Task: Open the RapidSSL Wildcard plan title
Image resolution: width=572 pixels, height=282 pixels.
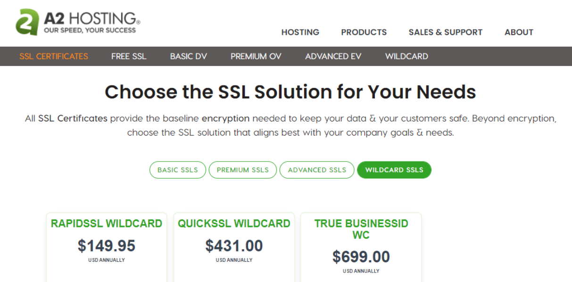Action: pos(107,224)
